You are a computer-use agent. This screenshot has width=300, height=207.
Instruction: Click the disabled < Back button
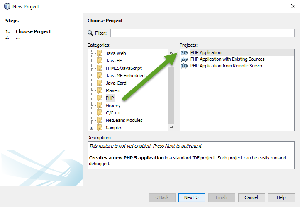pyautogui.click(x=162, y=197)
